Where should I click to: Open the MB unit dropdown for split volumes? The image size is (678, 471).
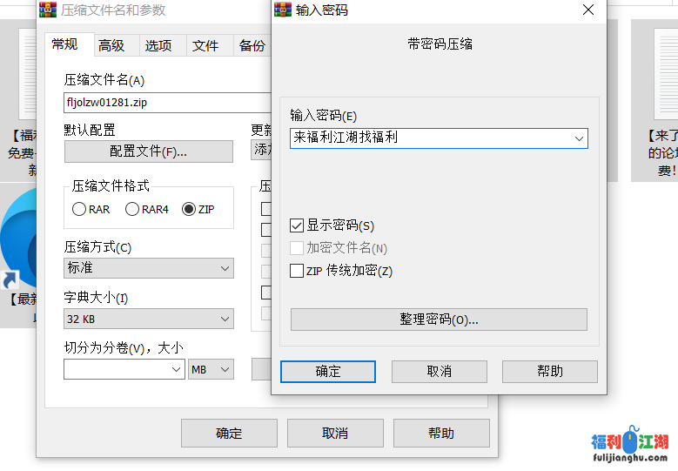(211, 370)
